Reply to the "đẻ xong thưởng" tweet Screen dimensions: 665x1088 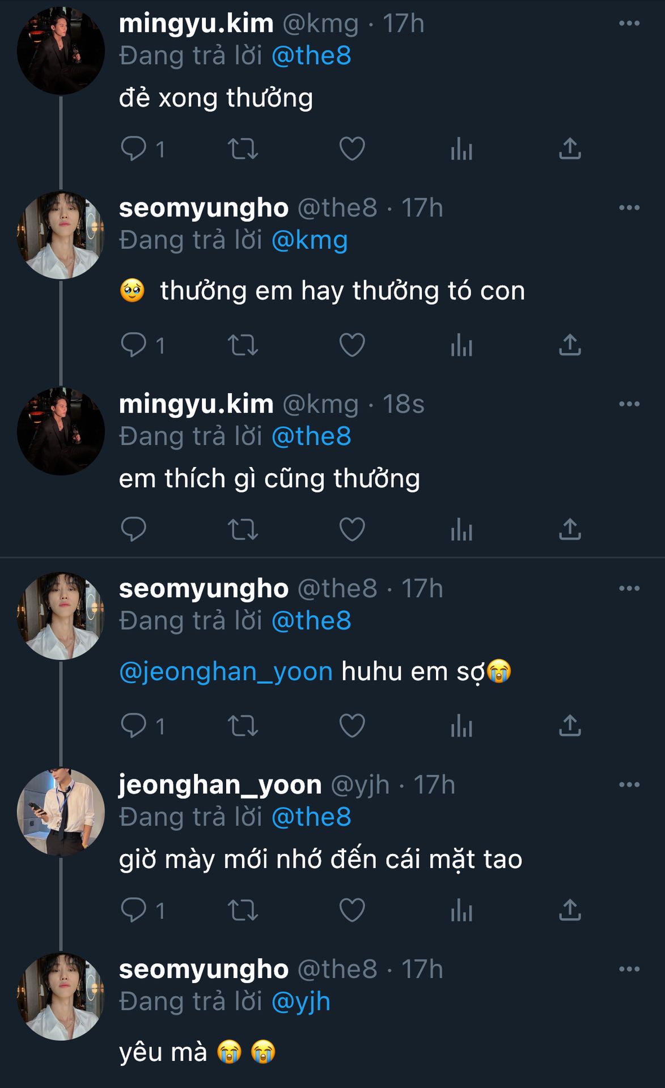pyautogui.click(x=134, y=149)
